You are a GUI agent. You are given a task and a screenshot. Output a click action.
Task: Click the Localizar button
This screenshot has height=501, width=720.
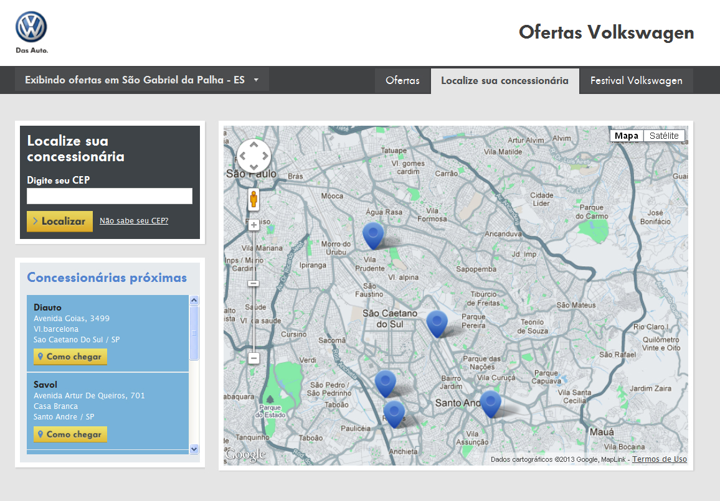coord(60,221)
